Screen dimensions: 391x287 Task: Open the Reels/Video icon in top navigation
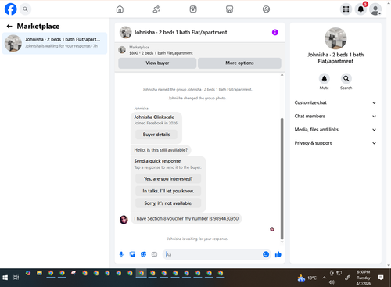(193, 9)
